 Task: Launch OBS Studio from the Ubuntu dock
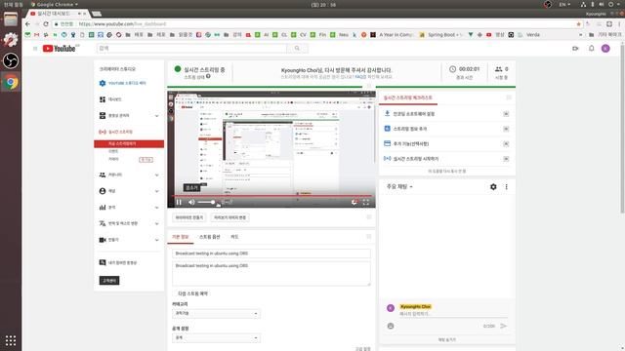pyautogui.click(x=11, y=60)
